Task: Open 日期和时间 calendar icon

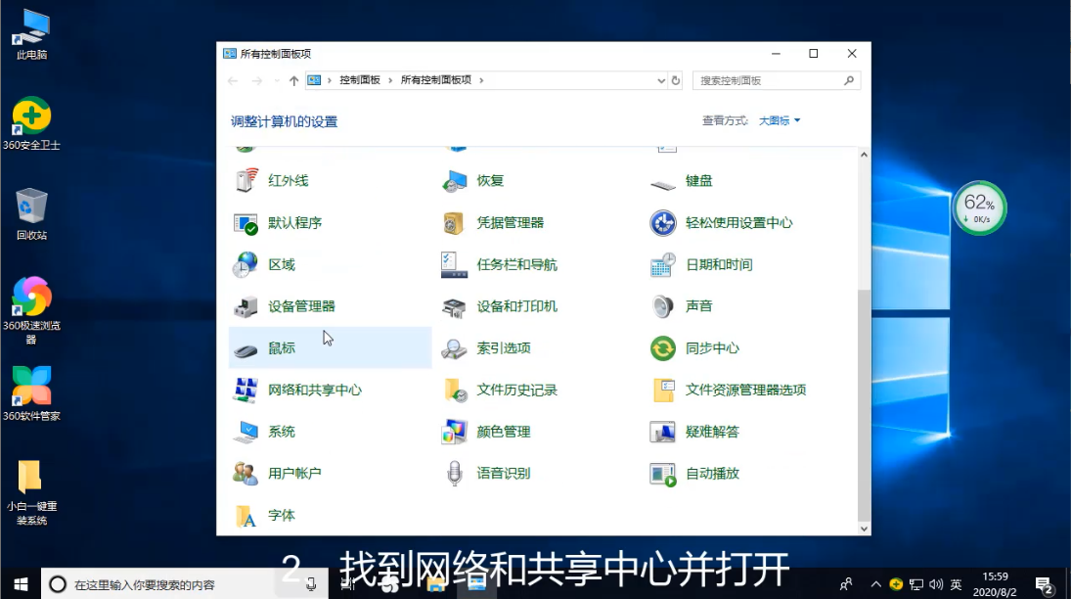Action: 662,264
